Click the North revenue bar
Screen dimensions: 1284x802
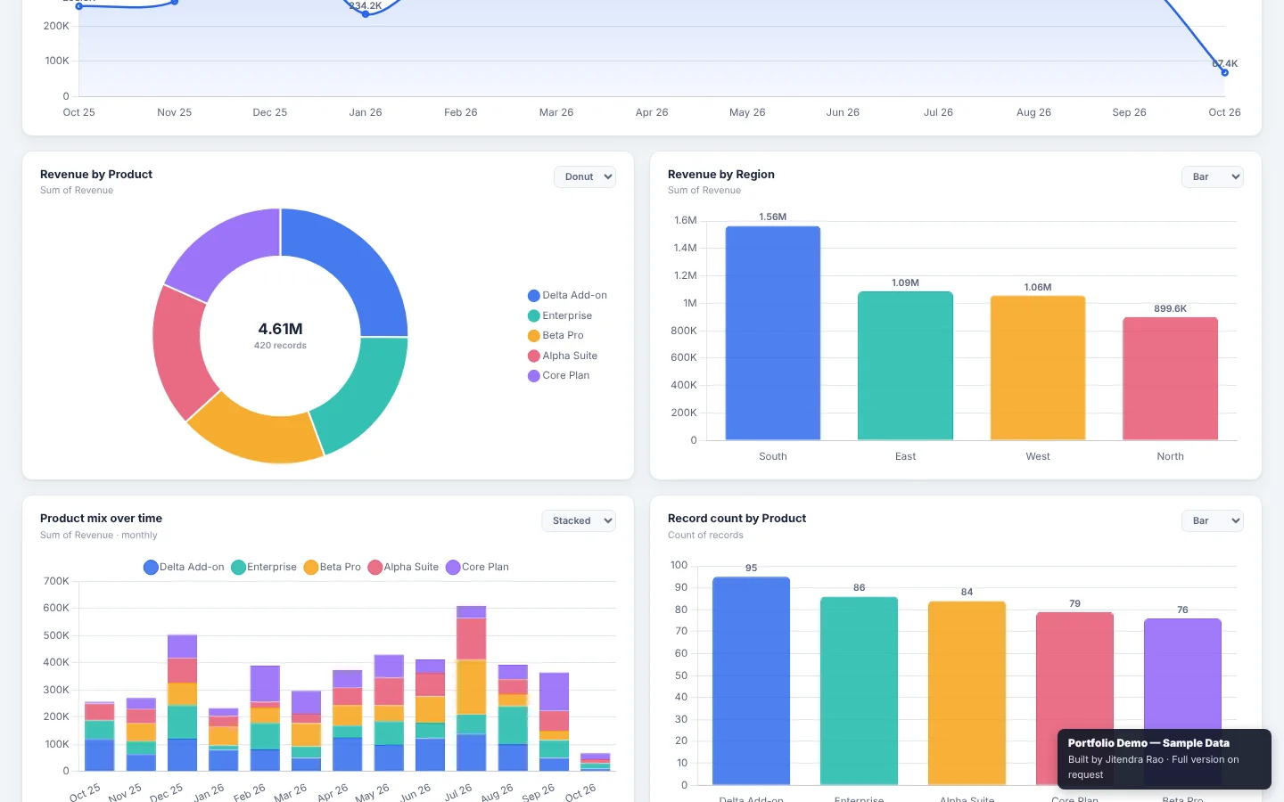pos(1170,379)
